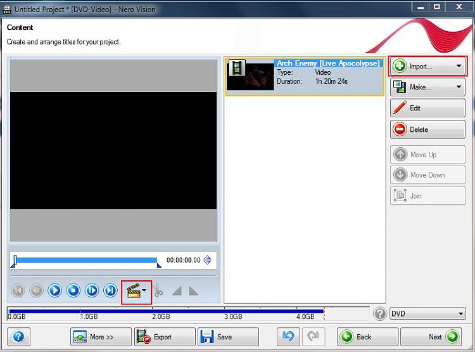475x352 pixels.
Task: Open the DVD disc type dropdown
Action: [427, 313]
